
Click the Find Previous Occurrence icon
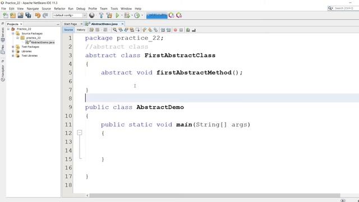tap(121, 30)
